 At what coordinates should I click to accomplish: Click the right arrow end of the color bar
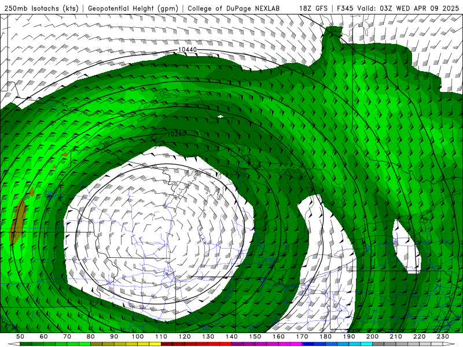tap(449, 344)
